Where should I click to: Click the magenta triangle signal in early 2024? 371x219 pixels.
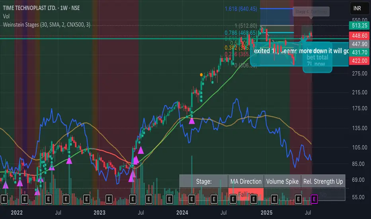coord(191,121)
